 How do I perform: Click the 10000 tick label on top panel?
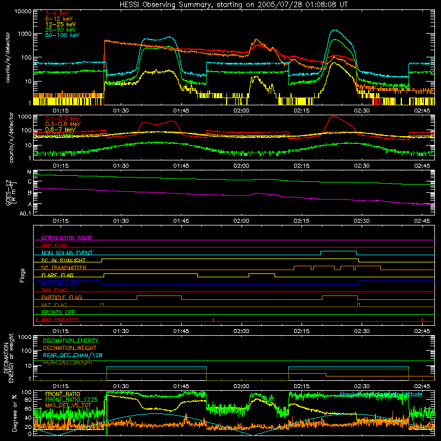click(x=23, y=12)
